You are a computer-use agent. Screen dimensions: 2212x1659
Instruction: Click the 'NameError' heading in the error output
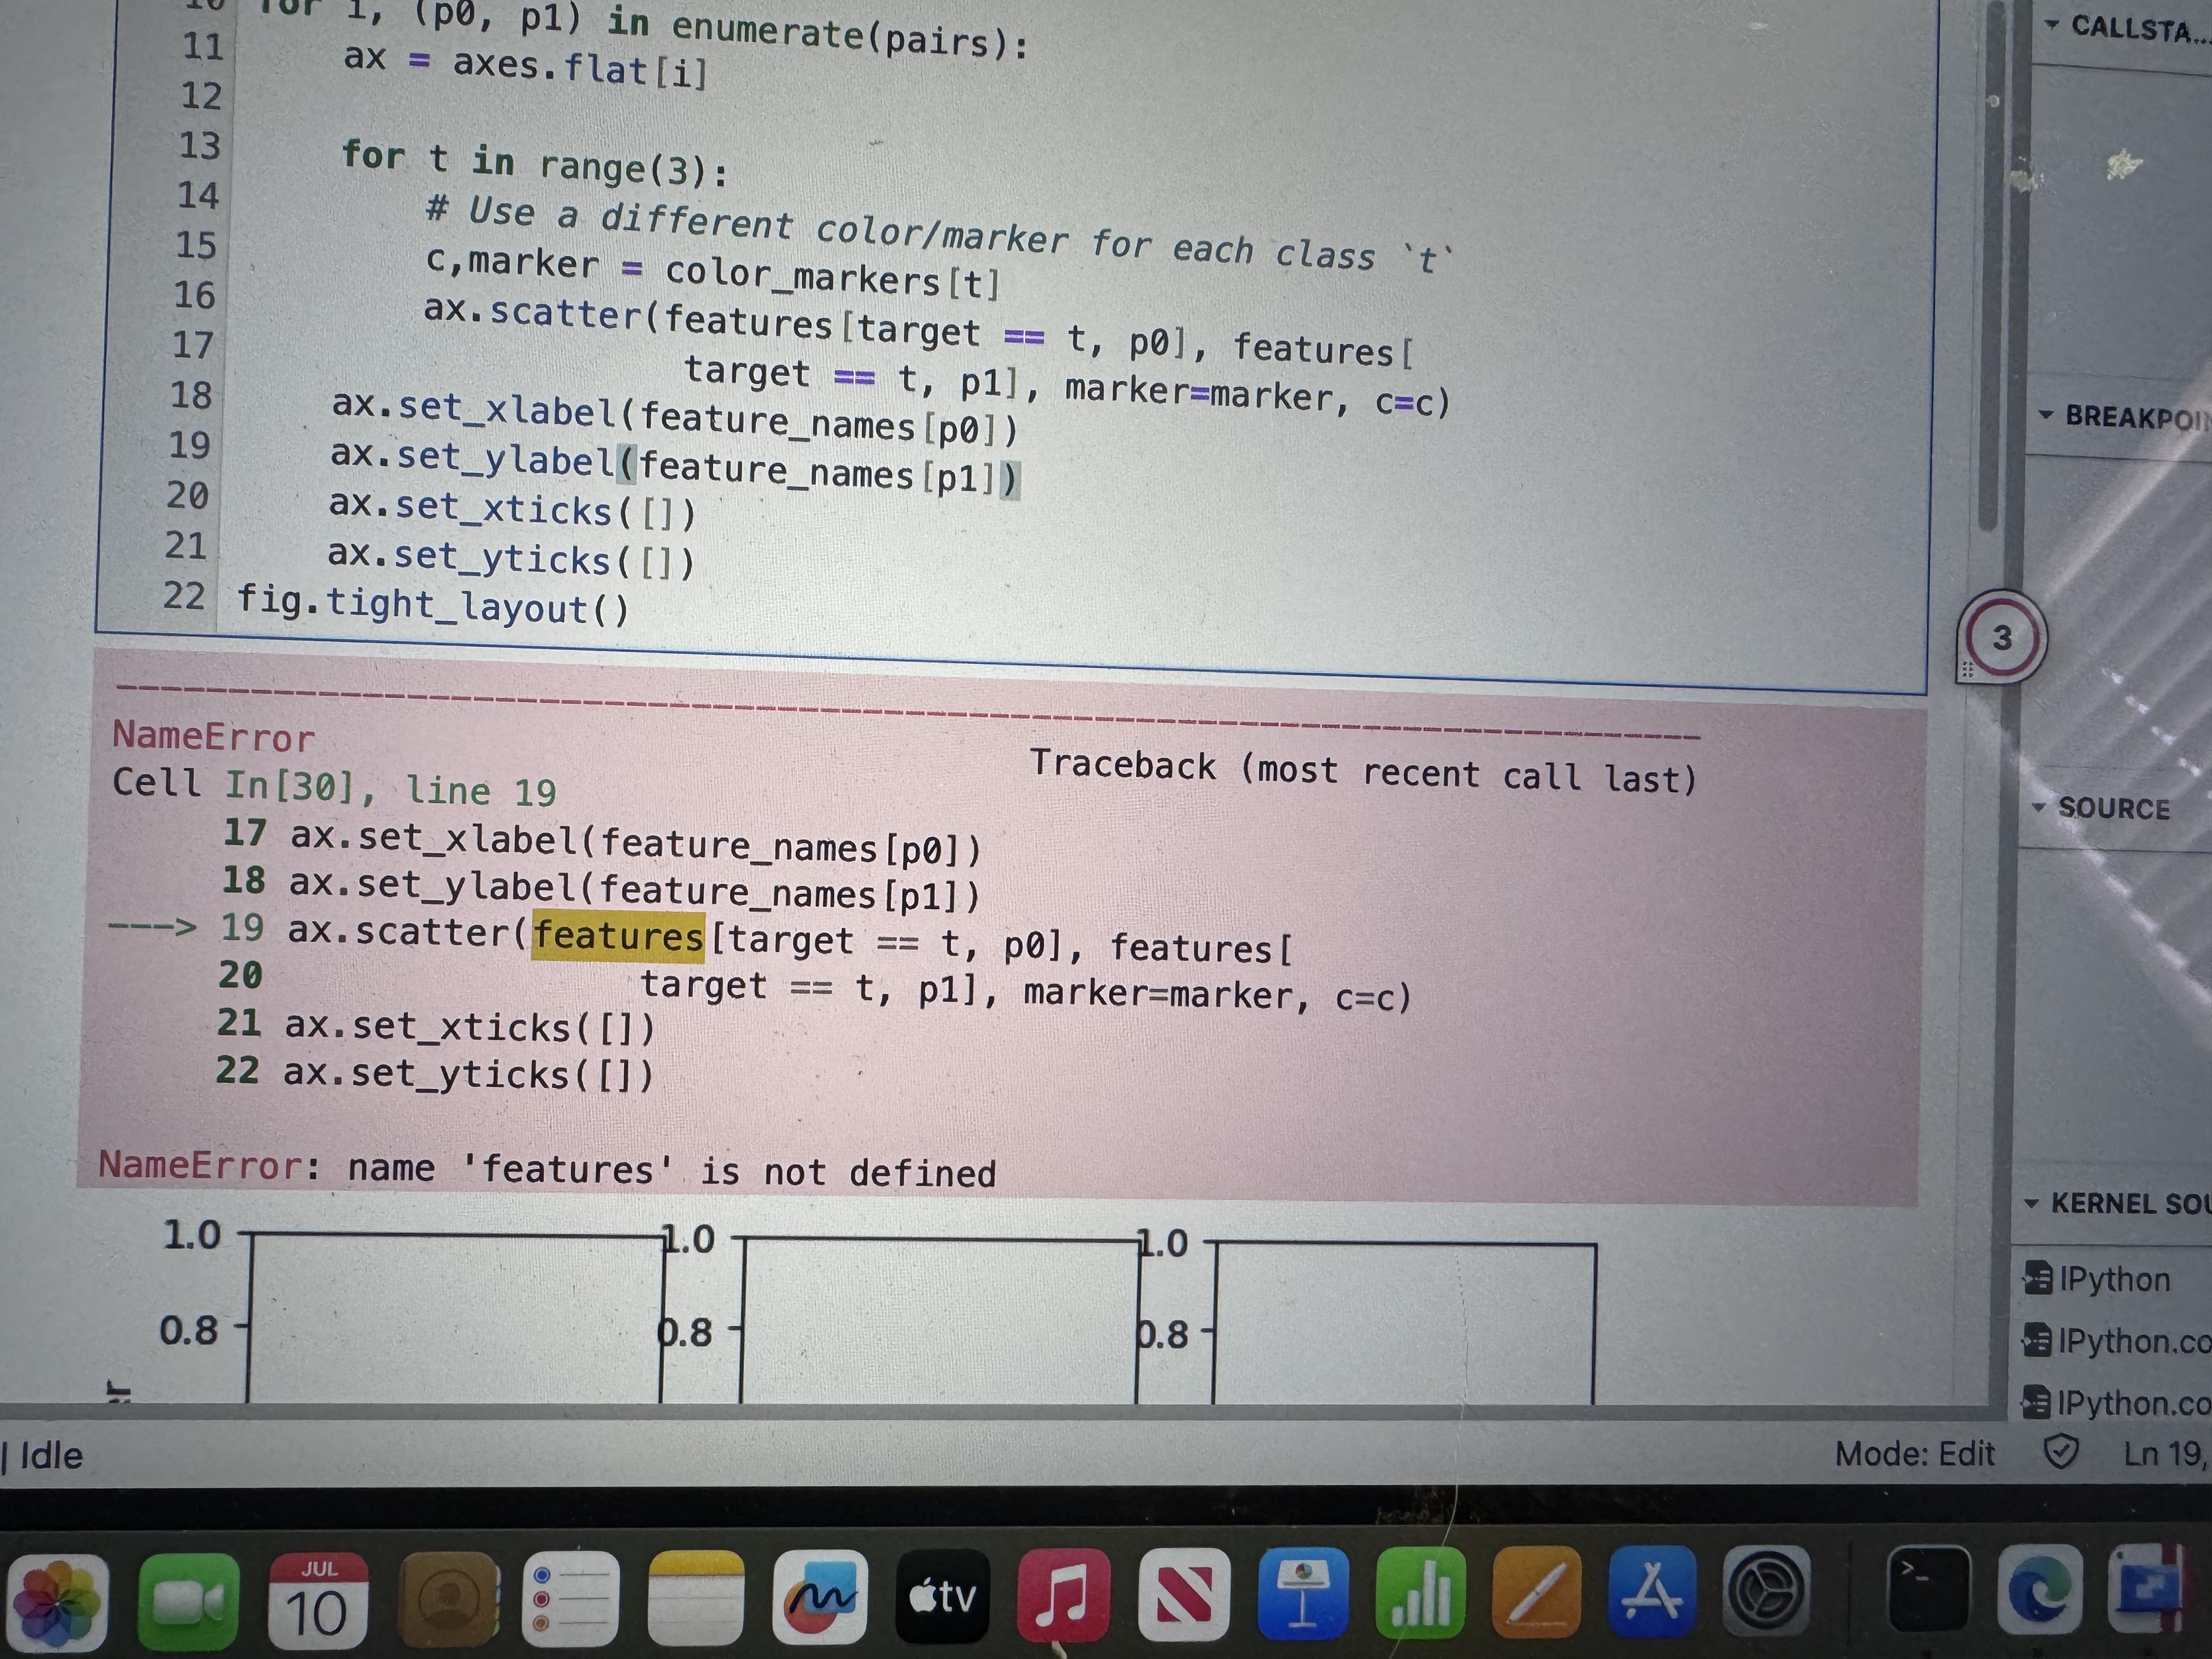tap(213, 737)
